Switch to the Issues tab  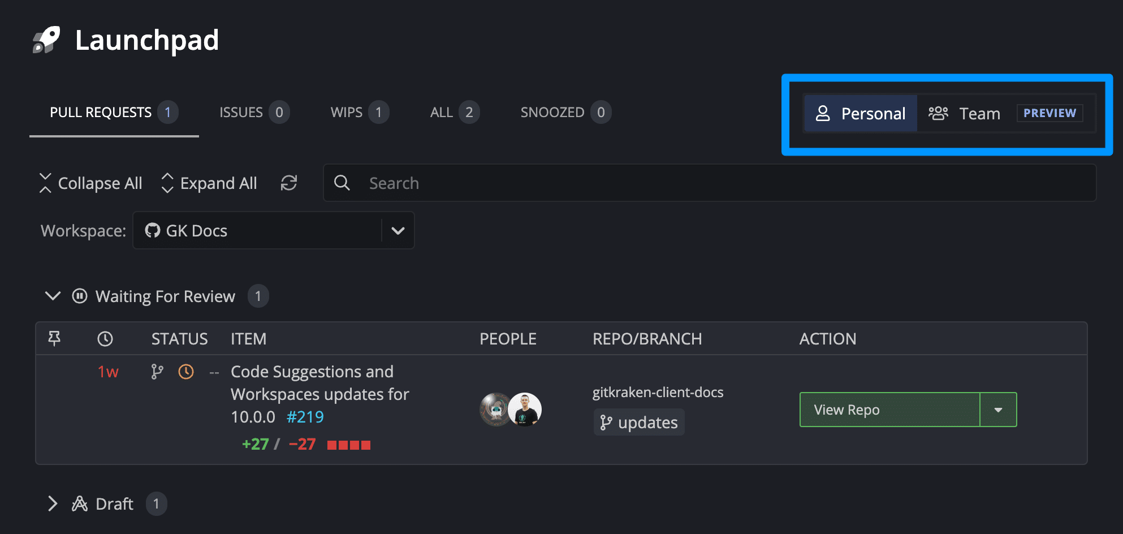coord(254,112)
